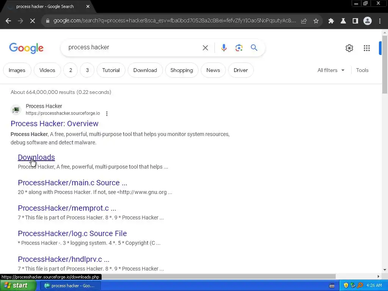Click the magnifier search button

click(x=254, y=47)
